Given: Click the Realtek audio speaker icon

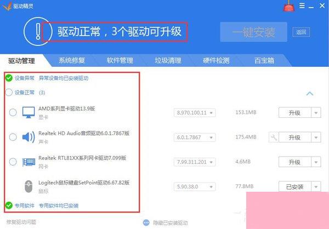Looking at the screenshot, I should (29, 137).
